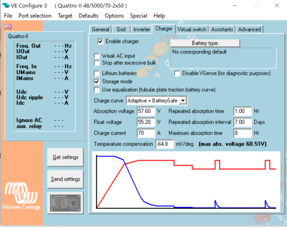Enable Weak AC input option
This screenshot has height=227, width=287.
pos(97,56)
